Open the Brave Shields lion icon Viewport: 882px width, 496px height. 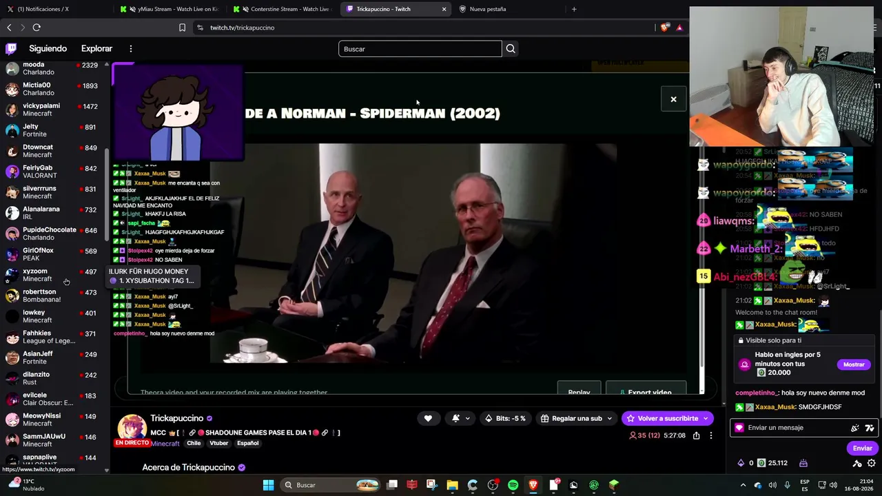[x=664, y=28]
